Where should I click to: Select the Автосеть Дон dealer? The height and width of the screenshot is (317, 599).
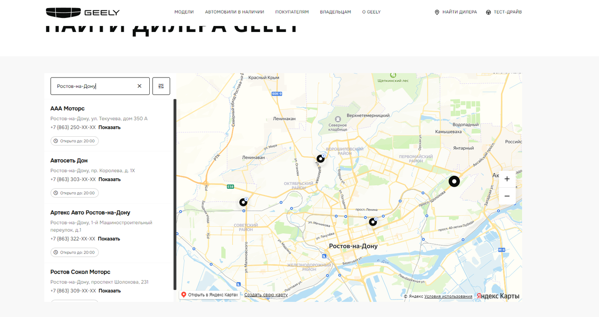click(69, 160)
